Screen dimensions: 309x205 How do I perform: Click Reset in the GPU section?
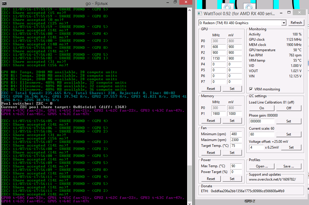coord(211,89)
